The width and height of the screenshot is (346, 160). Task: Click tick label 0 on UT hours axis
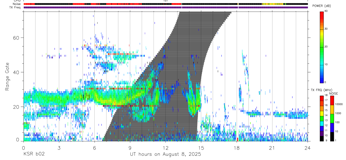[x=23, y=148]
